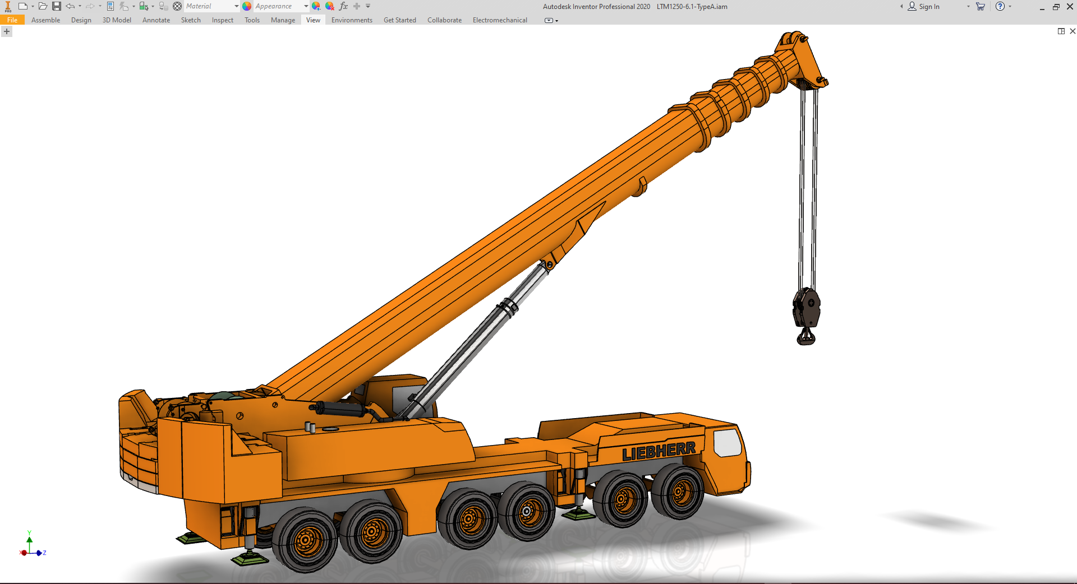Switch to the Assemble ribbon tab
1077x584 pixels.
tap(45, 20)
